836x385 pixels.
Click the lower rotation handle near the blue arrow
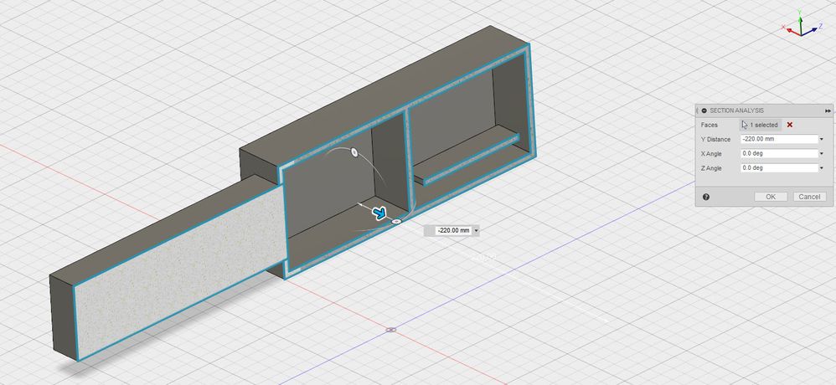pyautogui.click(x=396, y=221)
